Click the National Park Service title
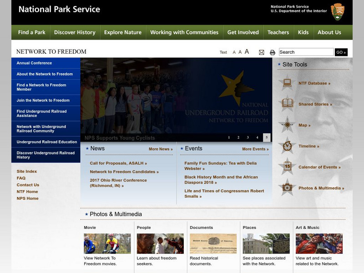The image size is (364, 273). (59, 9)
